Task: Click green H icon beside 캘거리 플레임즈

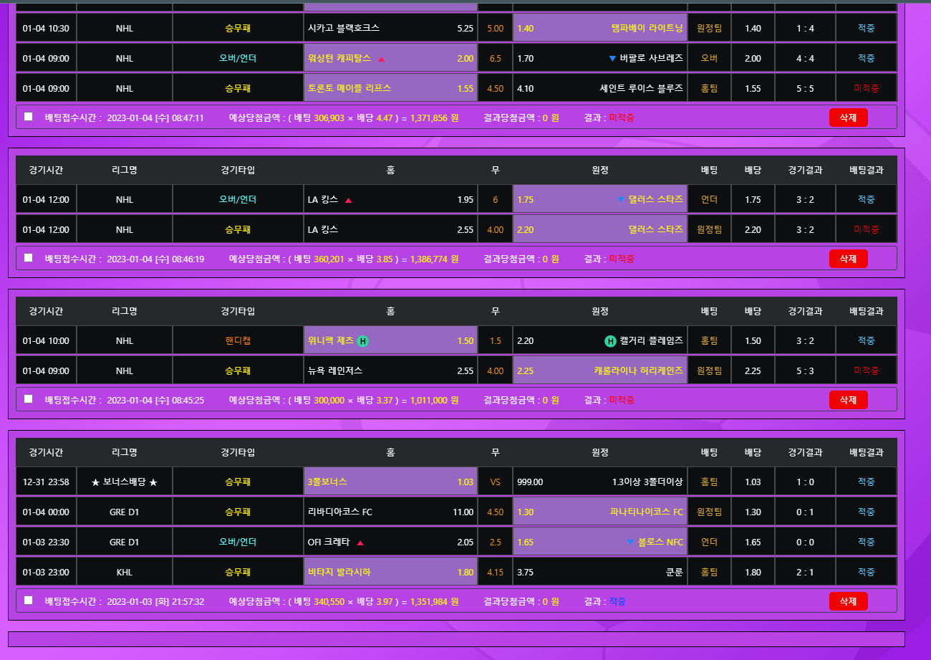Action: tap(610, 341)
